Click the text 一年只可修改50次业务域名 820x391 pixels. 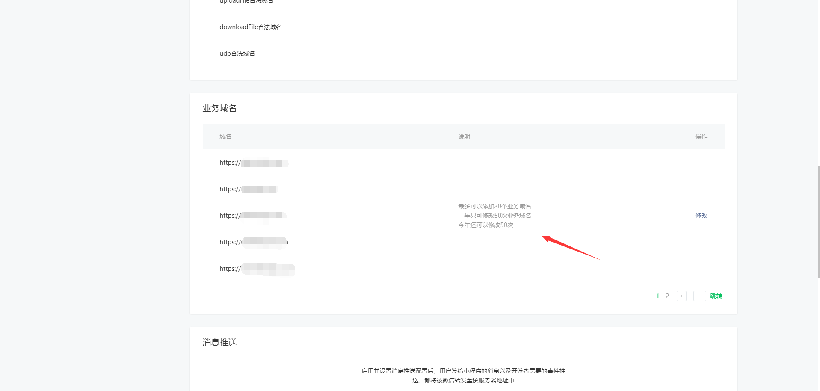pyautogui.click(x=494, y=216)
